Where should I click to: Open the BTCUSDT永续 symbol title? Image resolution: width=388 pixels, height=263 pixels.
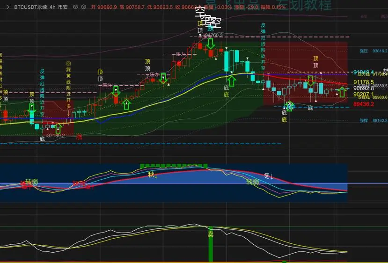(x=30, y=7)
